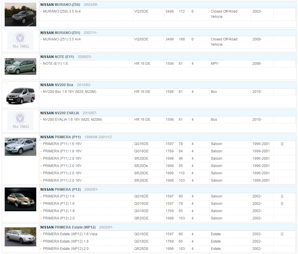
Task: Open PRIMERA Estate (WP12) 2.0 model
Action: pos(66,249)
